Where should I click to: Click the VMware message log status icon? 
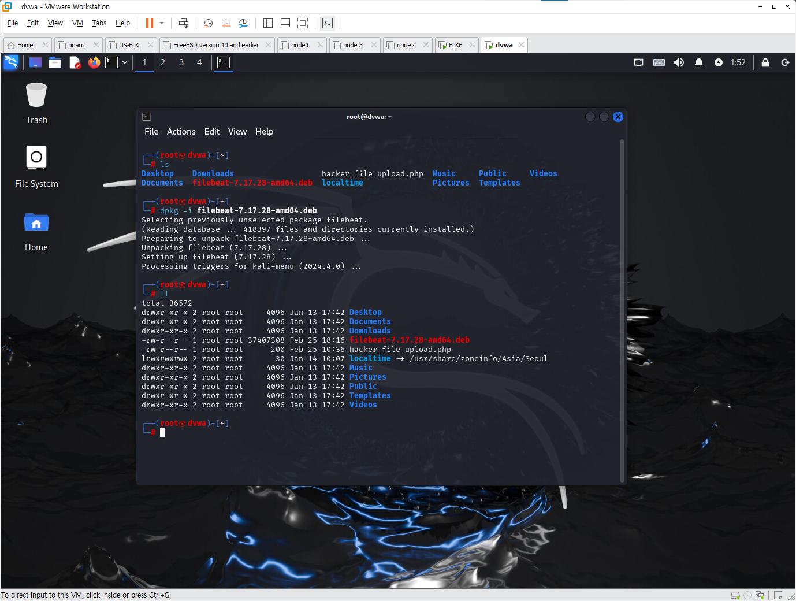click(778, 595)
